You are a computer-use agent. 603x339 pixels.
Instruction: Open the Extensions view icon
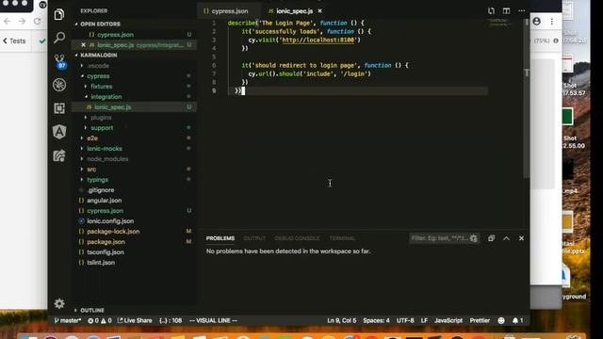[x=59, y=108]
